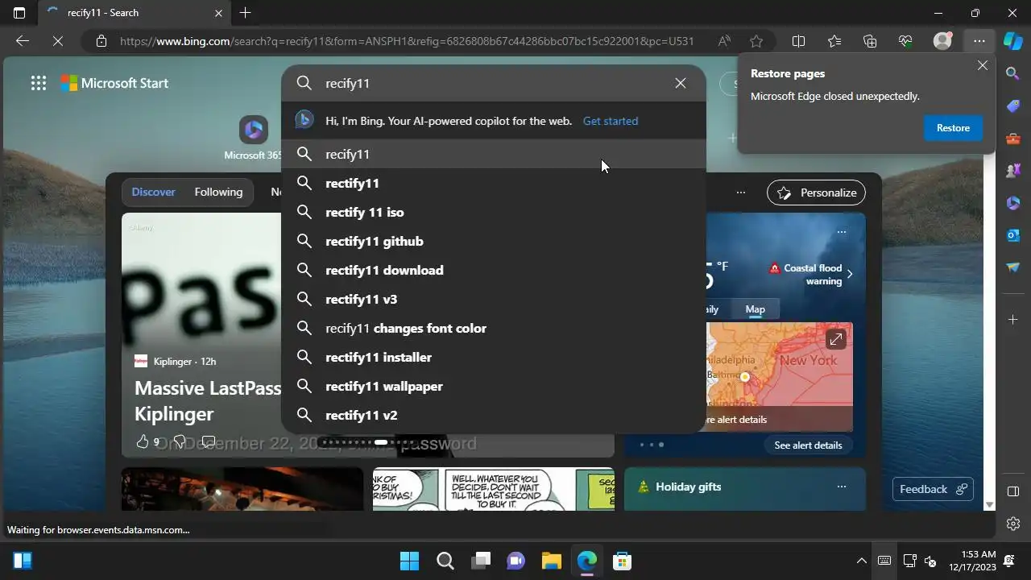Open the Microsoft 365 shortcut tile

point(253,138)
